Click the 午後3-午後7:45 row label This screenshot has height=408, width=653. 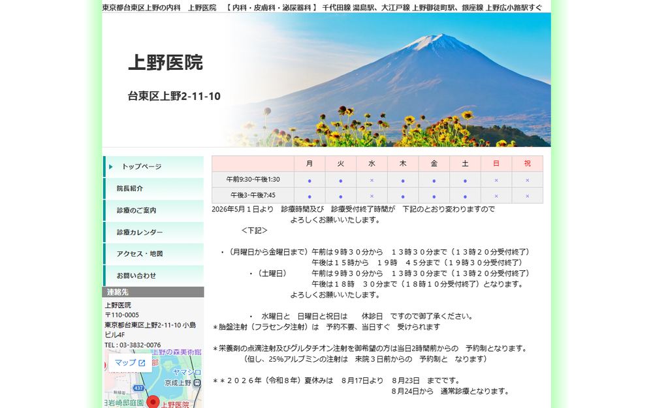253,195
